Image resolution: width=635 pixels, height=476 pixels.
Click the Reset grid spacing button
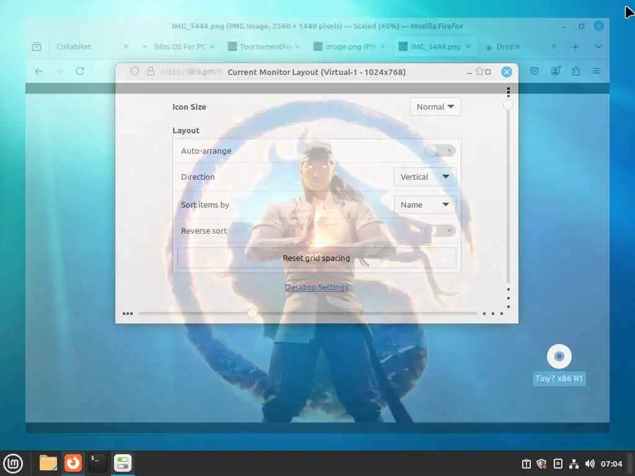(317, 258)
